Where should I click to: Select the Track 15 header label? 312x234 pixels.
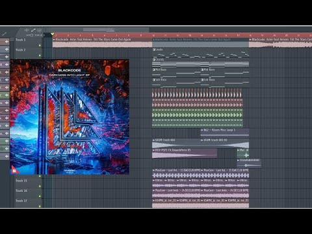click(x=21, y=181)
